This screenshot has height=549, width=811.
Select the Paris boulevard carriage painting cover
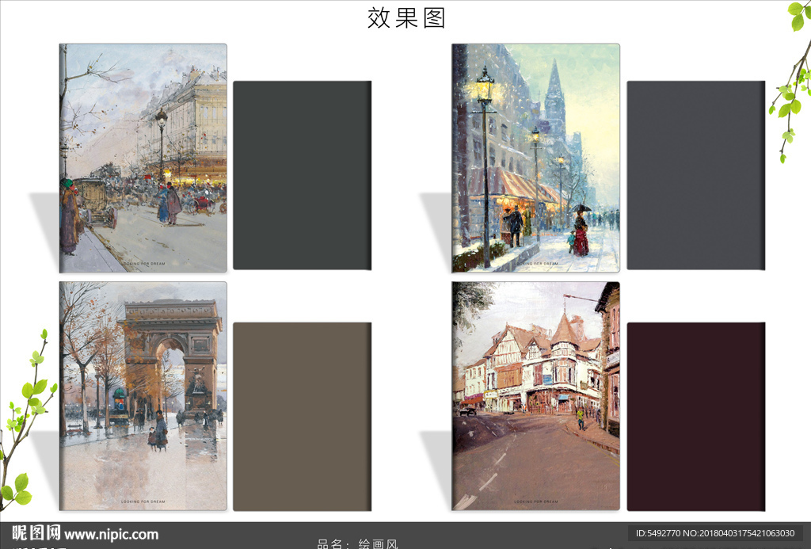(143, 158)
